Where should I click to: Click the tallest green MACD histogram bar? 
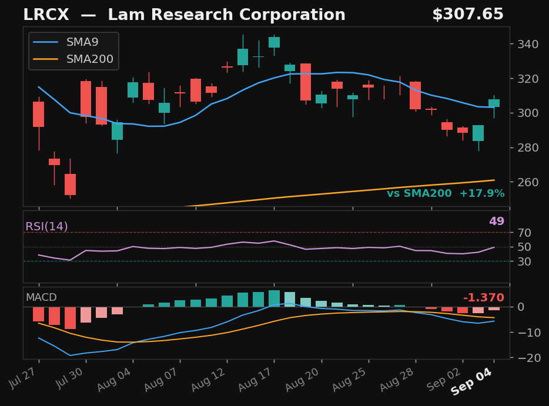coord(274,298)
